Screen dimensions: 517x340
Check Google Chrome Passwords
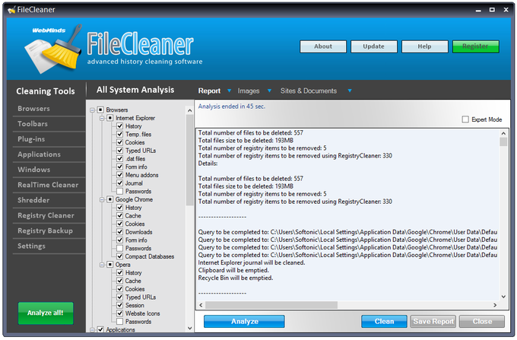tap(119, 248)
